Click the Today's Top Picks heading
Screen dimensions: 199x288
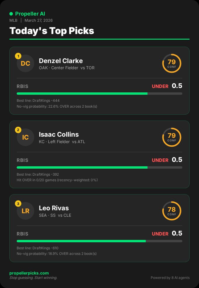[x=52, y=31]
